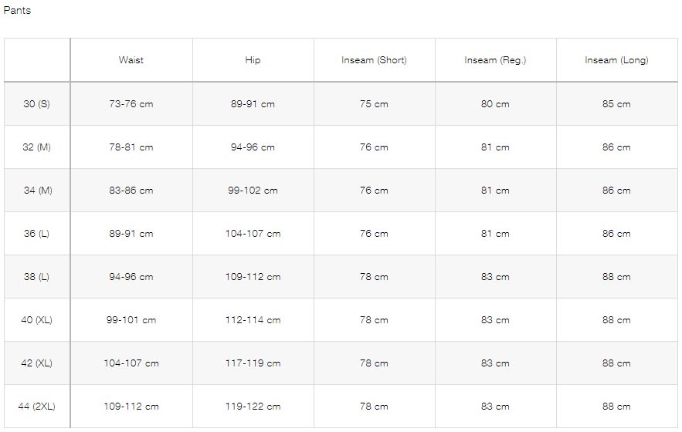The height and width of the screenshot is (432, 682).
Task: Click the 38 (L) size row label
Action: click(x=36, y=277)
